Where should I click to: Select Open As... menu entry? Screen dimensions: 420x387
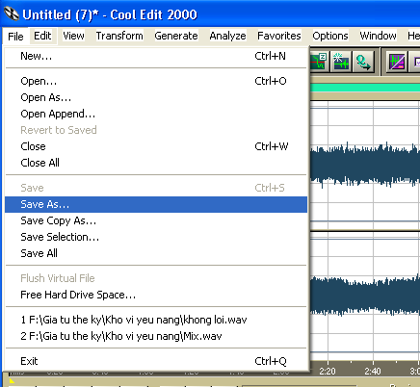[156, 97]
